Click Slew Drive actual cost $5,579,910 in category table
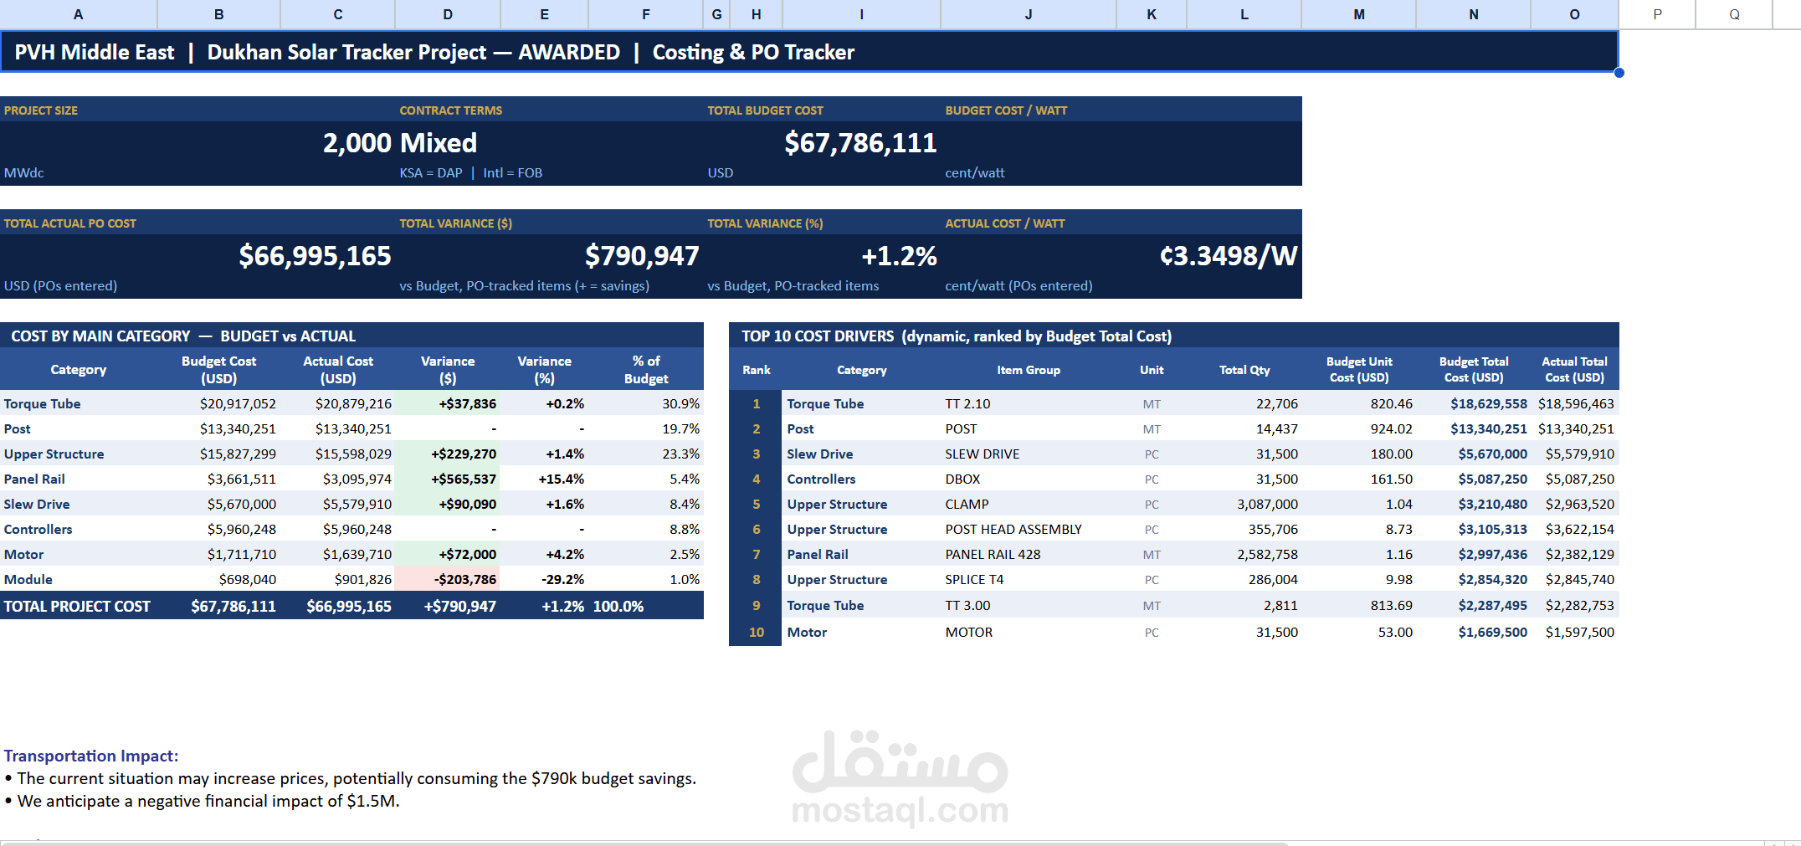 (357, 504)
